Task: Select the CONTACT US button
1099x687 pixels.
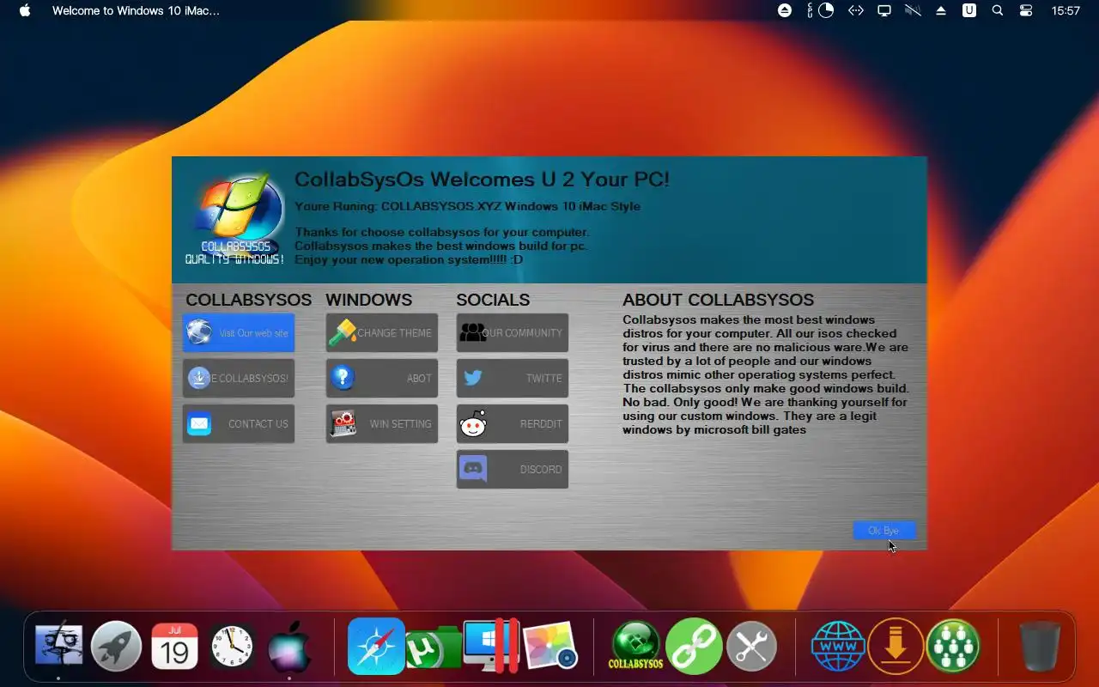Action: pyautogui.click(x=239, y=423)
